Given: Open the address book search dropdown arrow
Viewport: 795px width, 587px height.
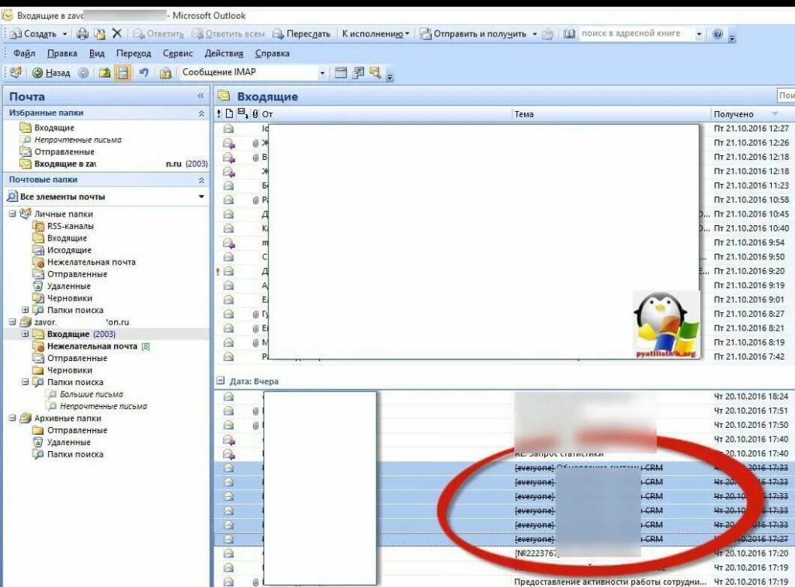Looking at the screenshot, I should coord(699,34).
